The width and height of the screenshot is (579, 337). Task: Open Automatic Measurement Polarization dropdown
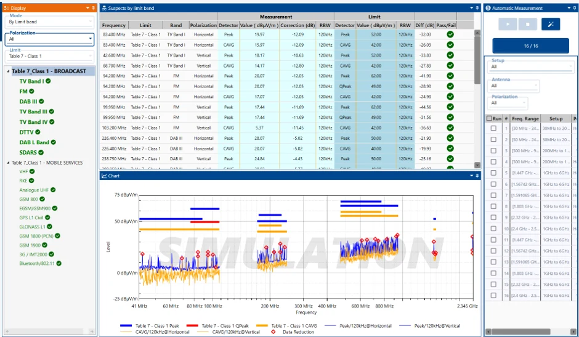tap(508, 103)
